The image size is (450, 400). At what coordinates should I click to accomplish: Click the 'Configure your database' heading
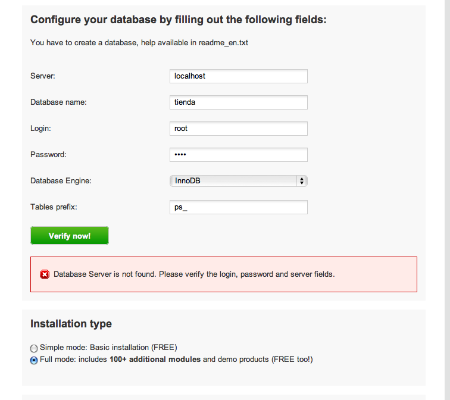pyautogui.click(x=179, y=20)
